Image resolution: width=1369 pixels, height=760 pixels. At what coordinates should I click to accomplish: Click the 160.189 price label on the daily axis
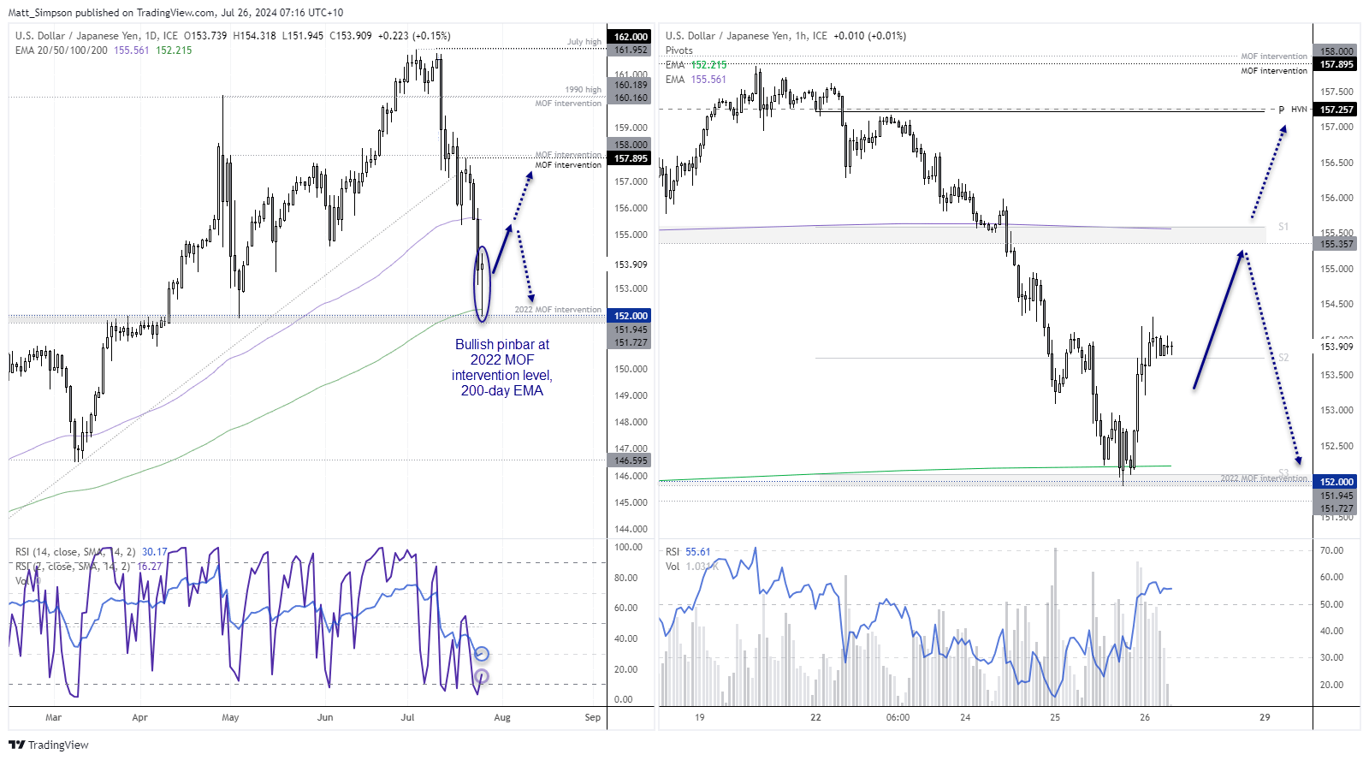click(631, 85)
